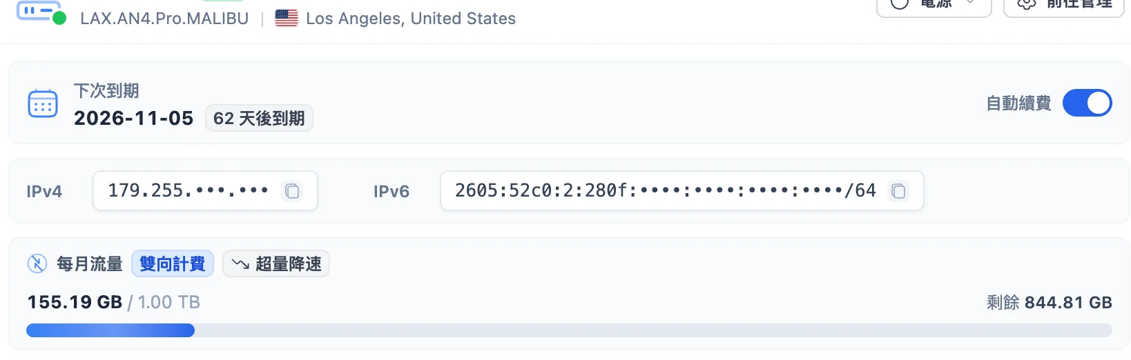Click the gear icon in 前往管理
This screenshot has height=360, width=1131.
1027,4
